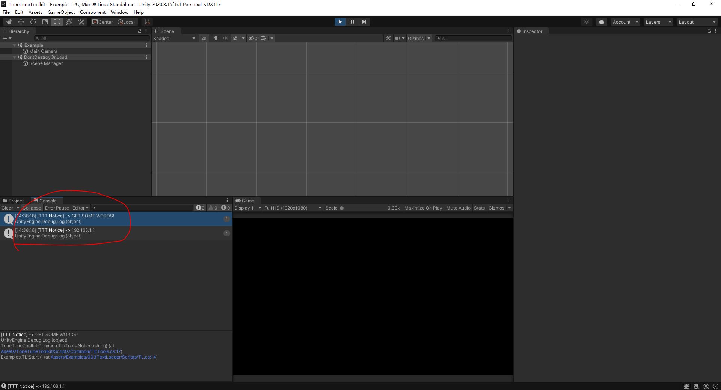Toggle info log messages filter
This screenshot has height=390, width=721.
tap(200, 208)
